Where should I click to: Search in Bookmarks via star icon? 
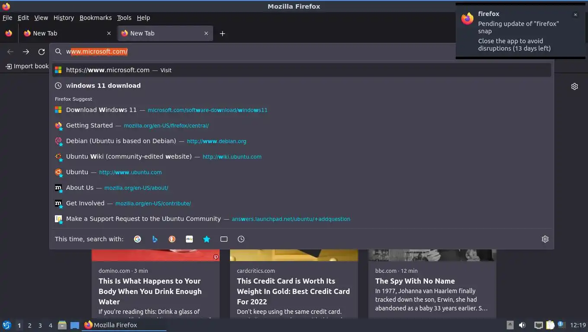coord(207,239)
